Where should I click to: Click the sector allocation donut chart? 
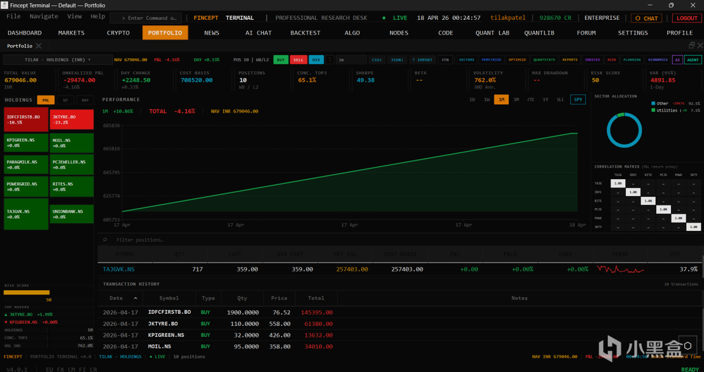[x=624, y=131]
